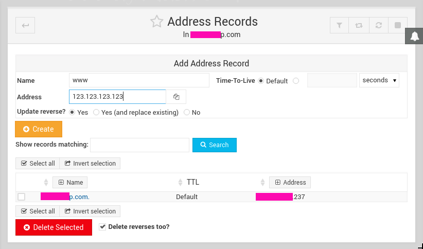Star Address Records as favorite
The image size is (423, 249).
tap(156, 22)
